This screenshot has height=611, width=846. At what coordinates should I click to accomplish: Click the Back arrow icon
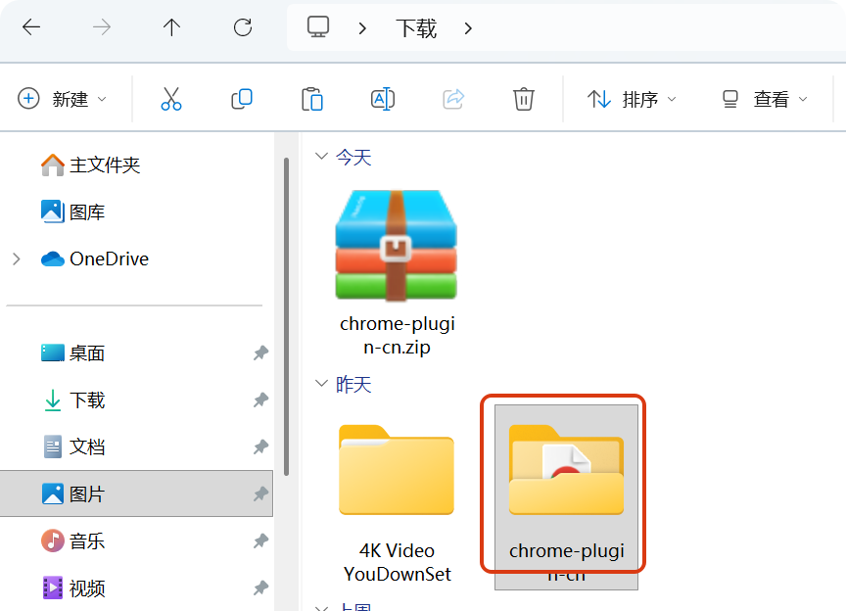(x=30, y=27)
